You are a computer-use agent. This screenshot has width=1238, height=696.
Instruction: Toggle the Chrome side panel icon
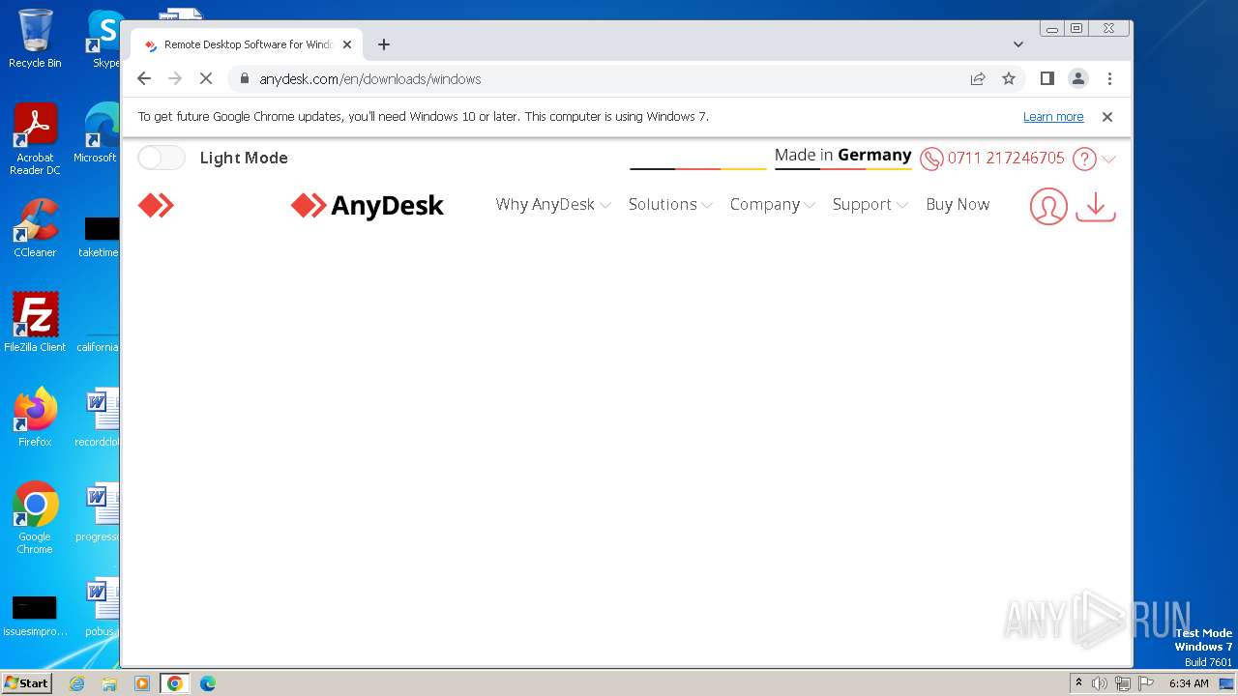1046,78
